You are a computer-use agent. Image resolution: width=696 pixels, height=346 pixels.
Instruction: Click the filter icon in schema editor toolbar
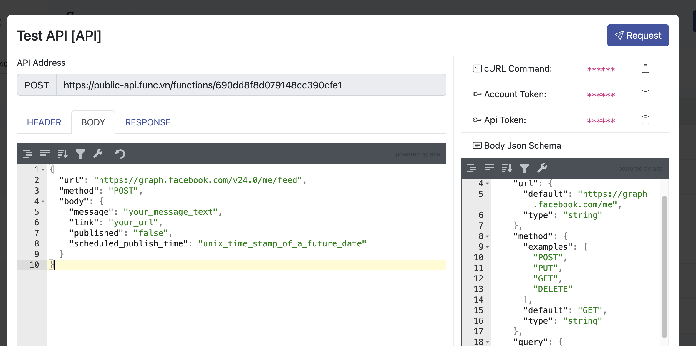pos(524,168)
